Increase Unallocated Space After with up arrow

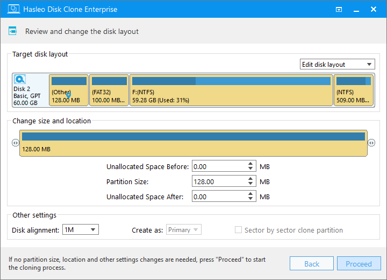(250, 194)
